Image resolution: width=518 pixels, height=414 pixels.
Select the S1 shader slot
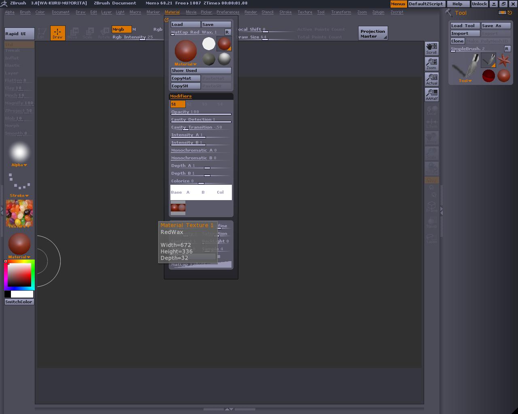click(178, 104)
